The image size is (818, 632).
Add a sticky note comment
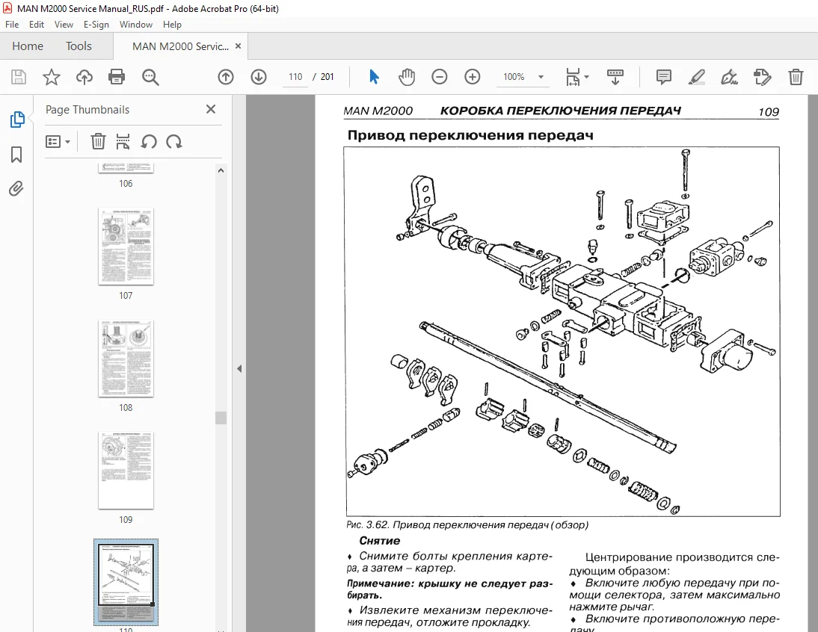663,77
